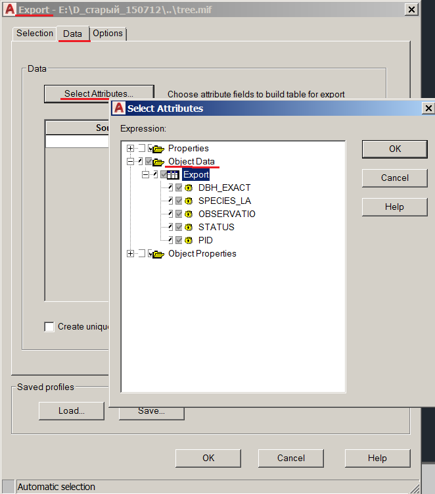The image size is (435, 494).
Task: Click the Automatic selection status bar text
Action: click(57, 487)
